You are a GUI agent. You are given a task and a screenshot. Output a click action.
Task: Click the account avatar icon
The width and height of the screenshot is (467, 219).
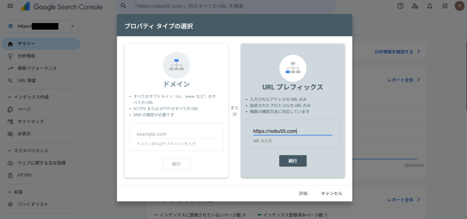pos(459,6)
